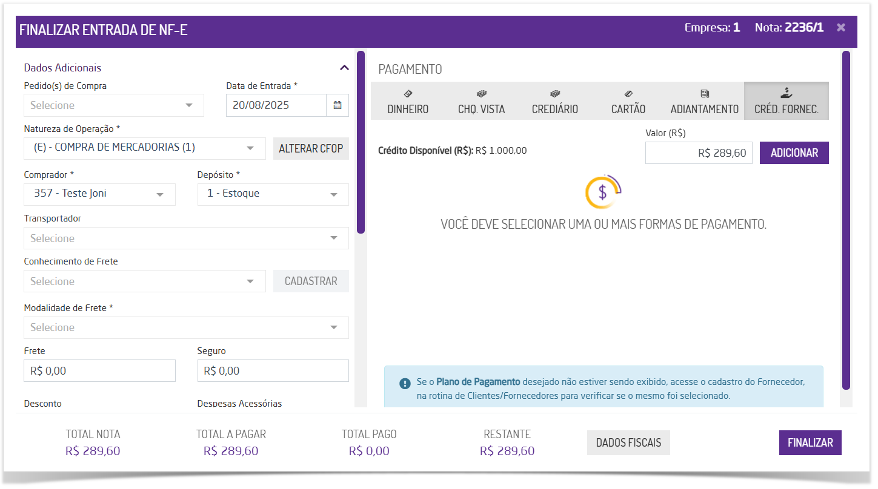Click the Valor (R$) input field
Screen dimensions: 878x489
pyautogui.click(x=698, y=153)
